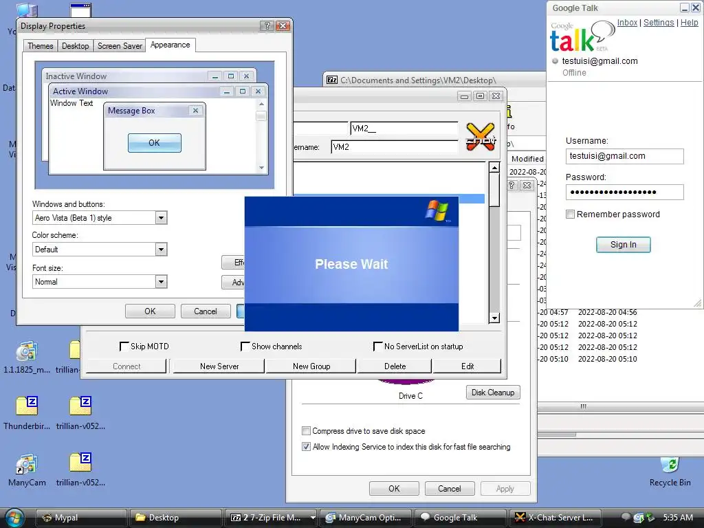
Task: Toggle Show channels checkbox
Action: click(x=245, y=346)
